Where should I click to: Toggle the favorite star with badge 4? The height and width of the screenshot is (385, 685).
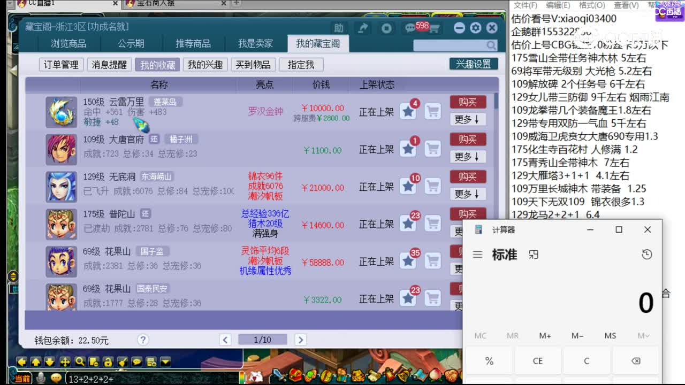coord(408,111)
